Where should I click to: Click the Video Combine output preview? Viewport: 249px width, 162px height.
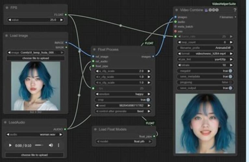tap(205, 123)
